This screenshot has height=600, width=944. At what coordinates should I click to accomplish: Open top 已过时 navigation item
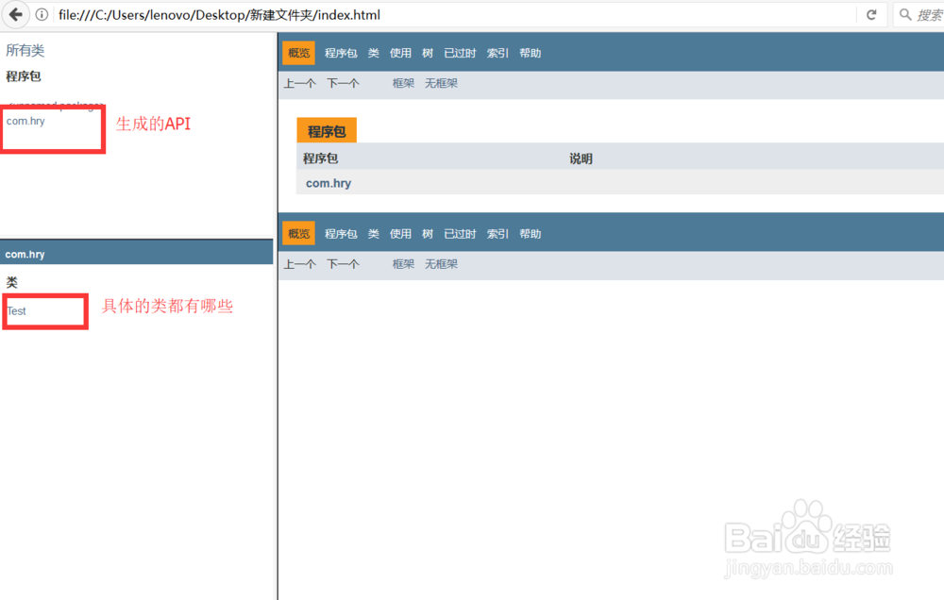(x=460, y=53)
